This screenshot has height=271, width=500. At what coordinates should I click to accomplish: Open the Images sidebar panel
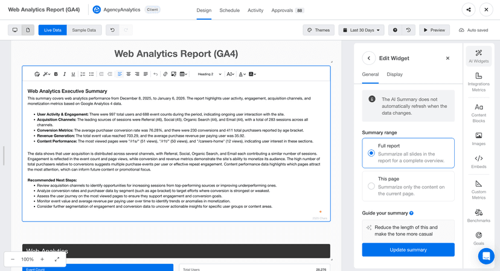(x=479, y=139)
